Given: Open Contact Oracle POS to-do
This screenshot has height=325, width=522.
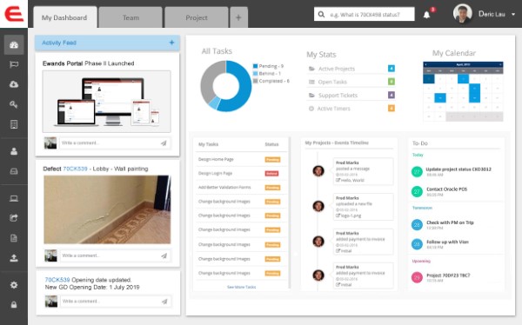Looking at the screenshot, I should (447, 189).
